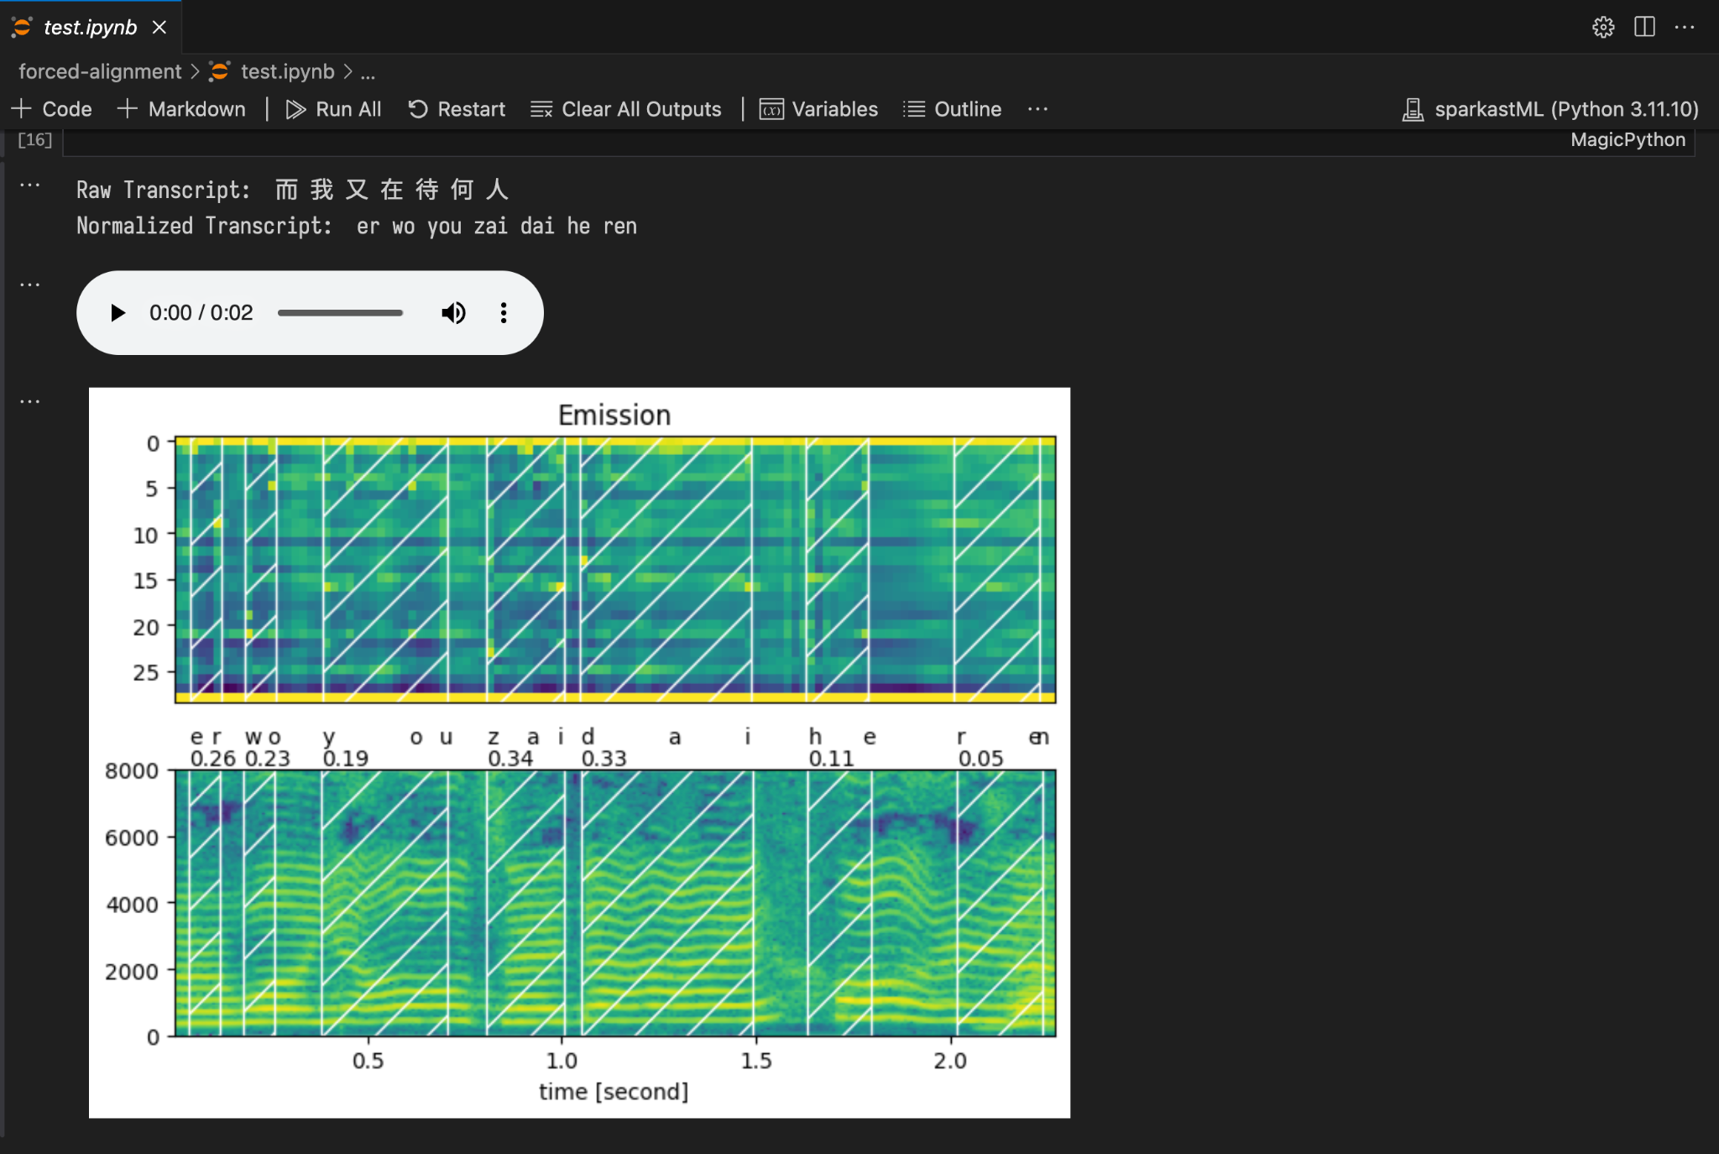Close the test.ipynb tab

point(159,28)
